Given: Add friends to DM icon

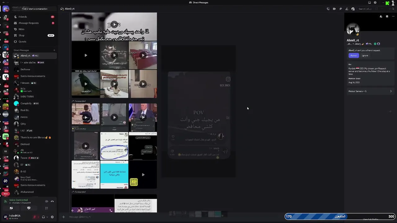Looking at the screenshot, I should click(x=347, y=9).
